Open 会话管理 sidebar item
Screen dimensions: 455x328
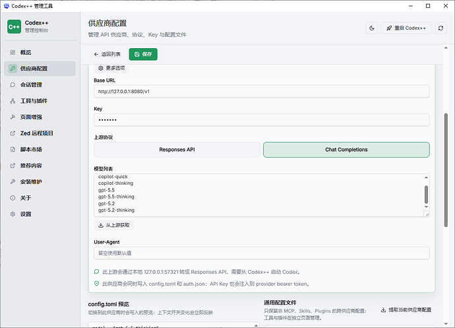(x=40, y=85)
